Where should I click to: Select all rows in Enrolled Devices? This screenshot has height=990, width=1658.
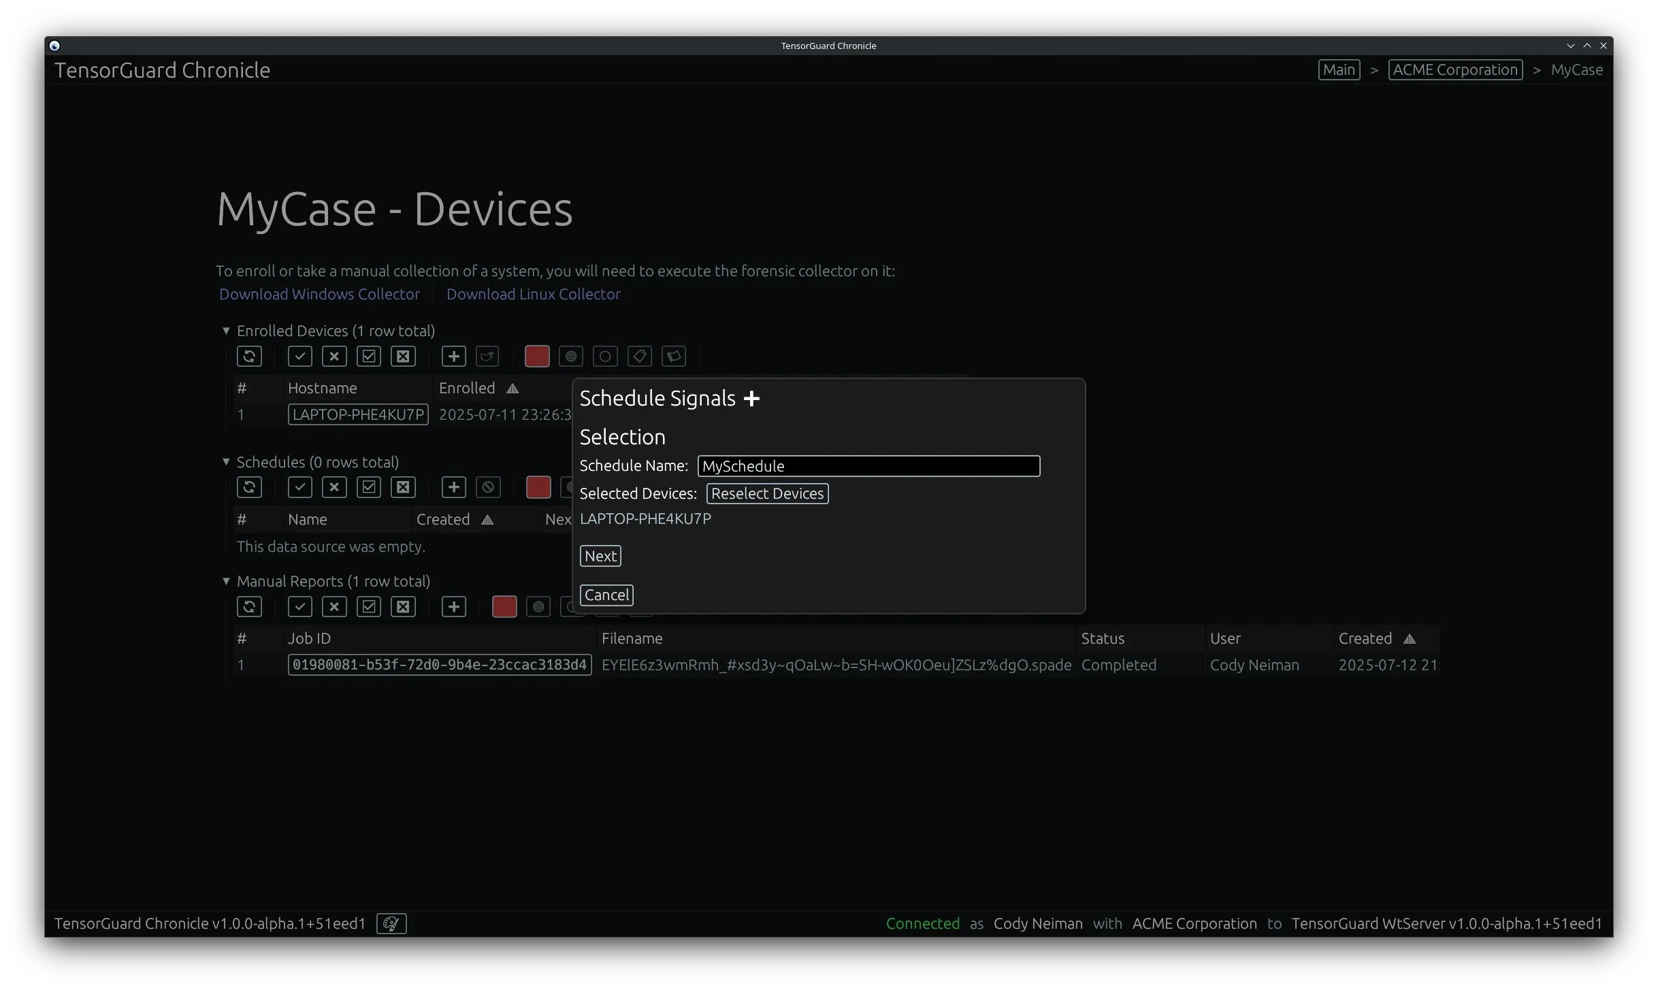(369, 356)
